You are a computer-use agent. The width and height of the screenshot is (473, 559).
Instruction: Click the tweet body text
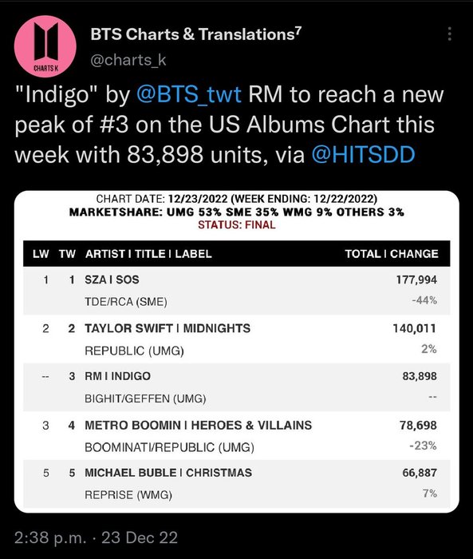[229, 125]
